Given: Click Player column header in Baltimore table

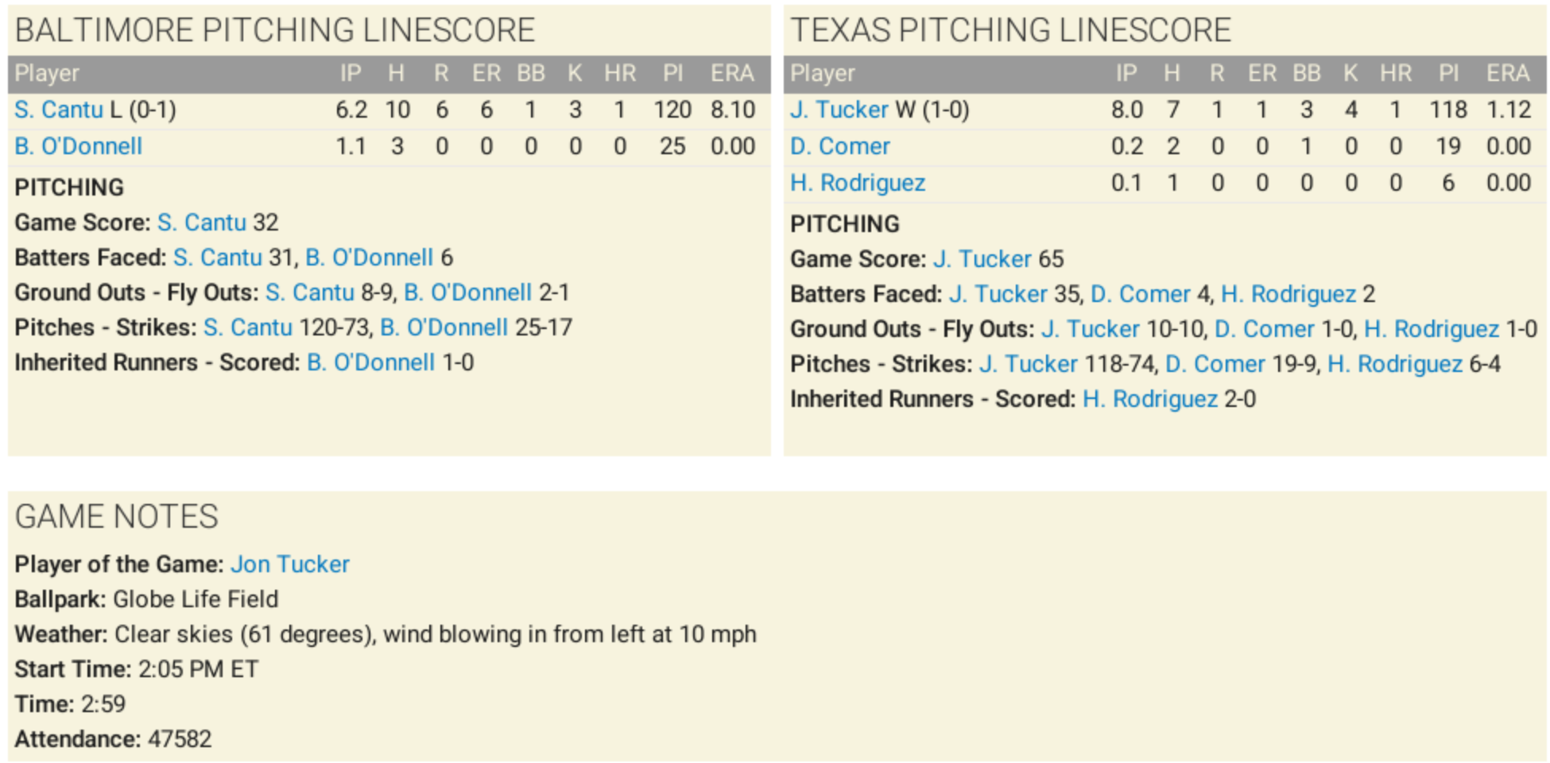Looking at the screenshot, I should coord(47,73).
